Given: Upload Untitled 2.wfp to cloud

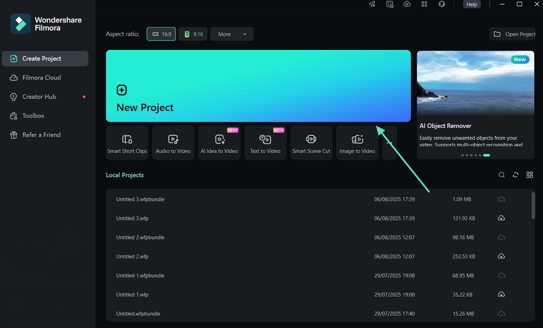Looking at the screenshot, I should click(x=501, y=257).
